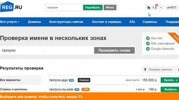Click the 155 000 р. price
The width and height of the screenshot is (179, 100).
coord(150,80)
